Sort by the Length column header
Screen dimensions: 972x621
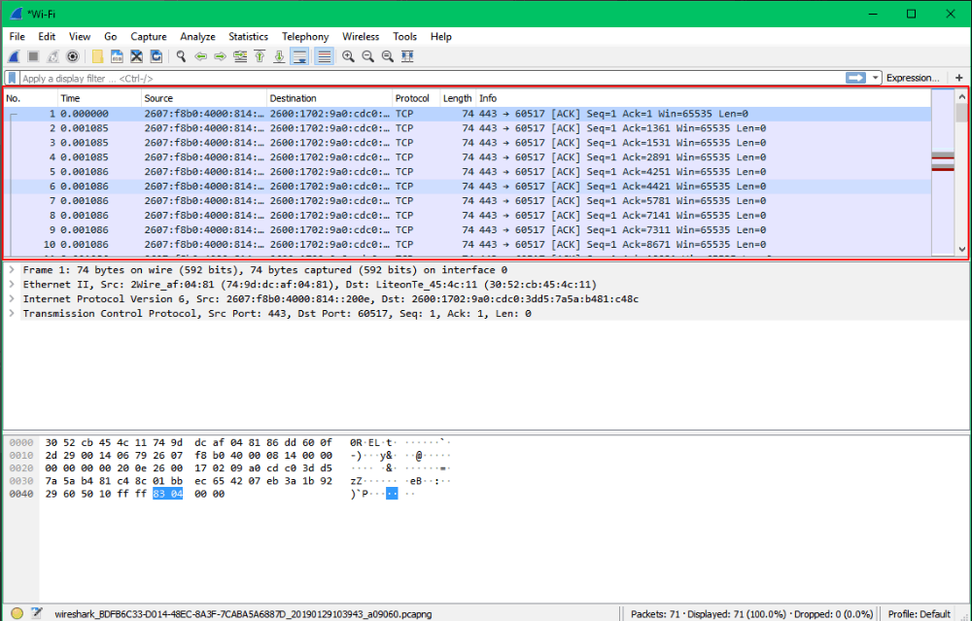pyautogui.click(x=458, y=98)
